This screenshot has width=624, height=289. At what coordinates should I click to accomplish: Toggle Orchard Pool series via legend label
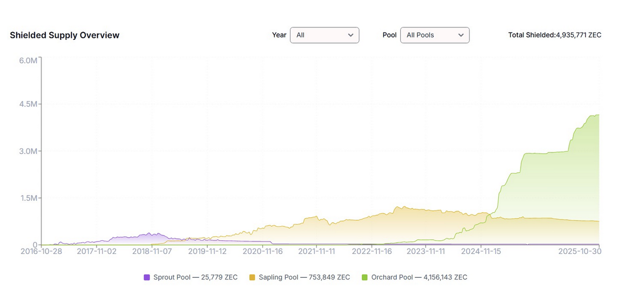point(419,277)
